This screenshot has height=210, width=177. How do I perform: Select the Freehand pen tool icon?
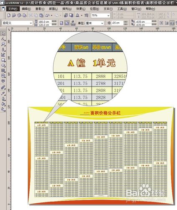(x=3, y=50)
